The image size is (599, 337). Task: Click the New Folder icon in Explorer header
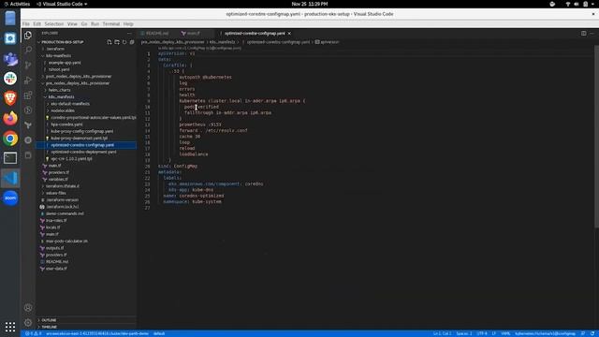pos(117,42)
